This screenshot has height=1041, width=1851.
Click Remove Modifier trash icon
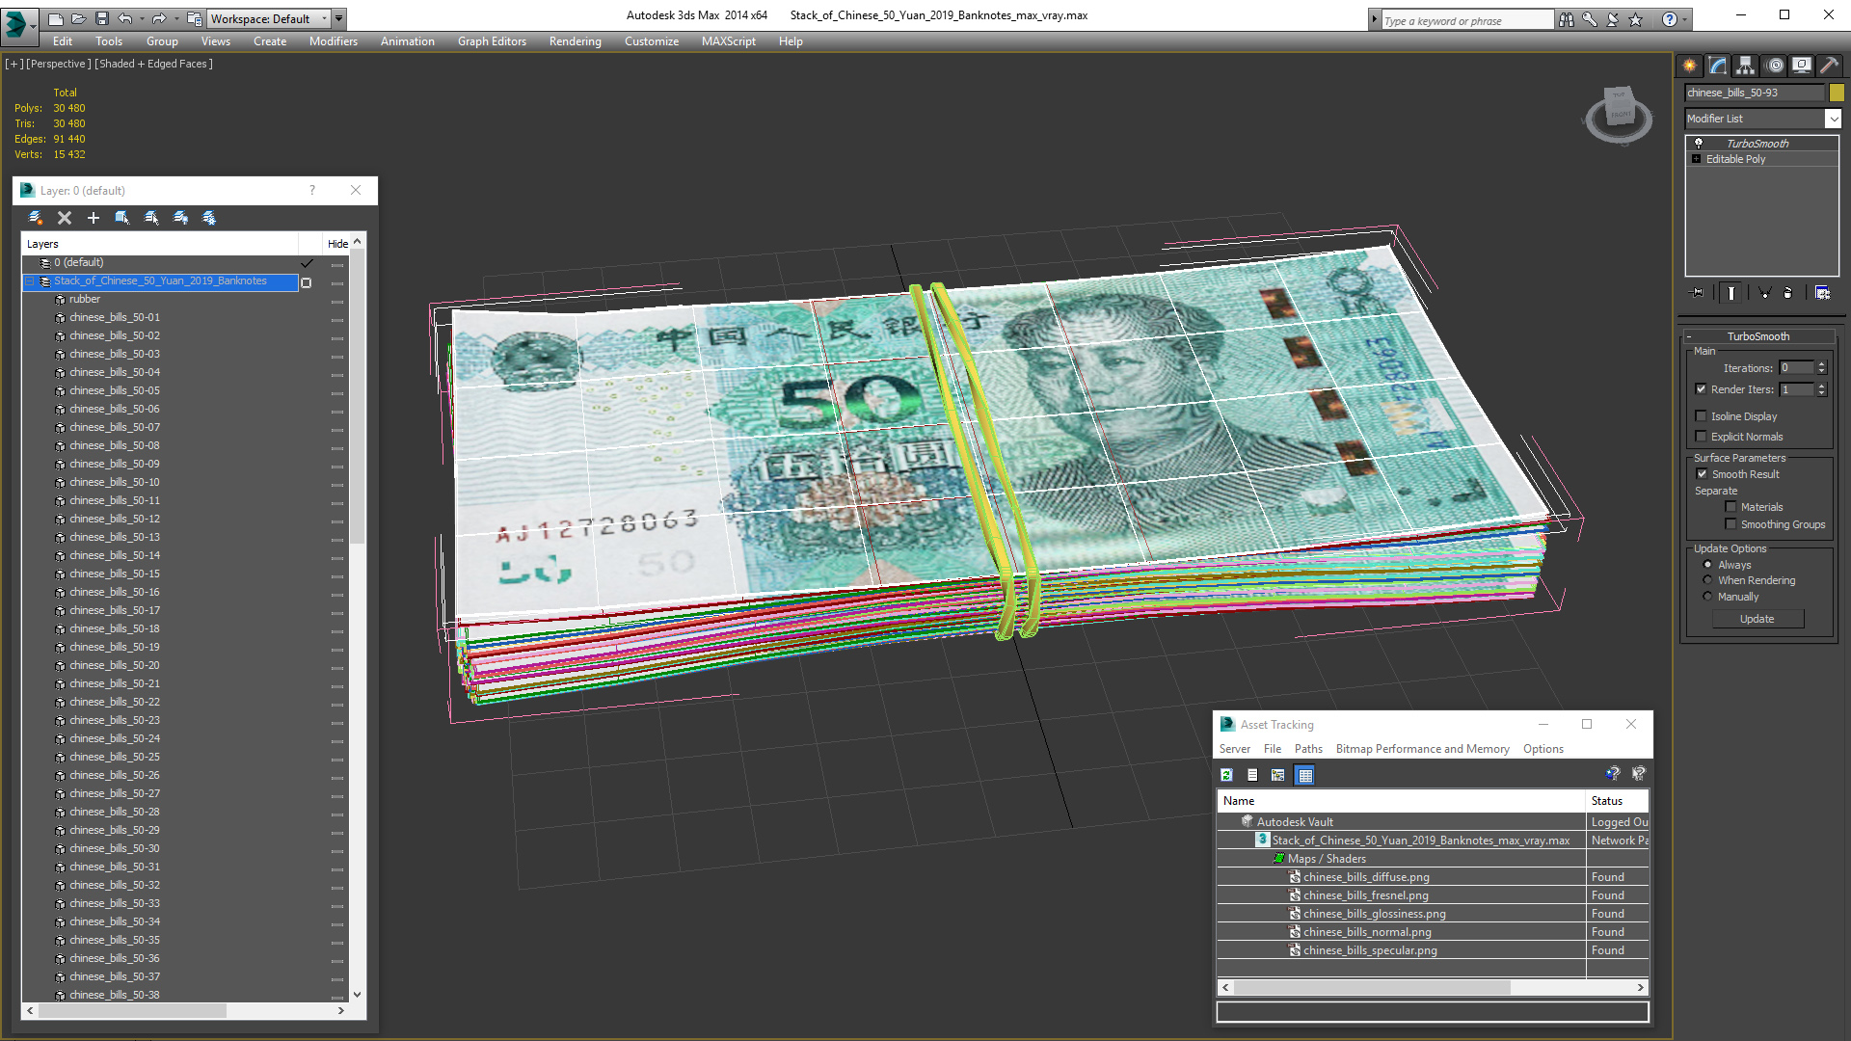1788,293
